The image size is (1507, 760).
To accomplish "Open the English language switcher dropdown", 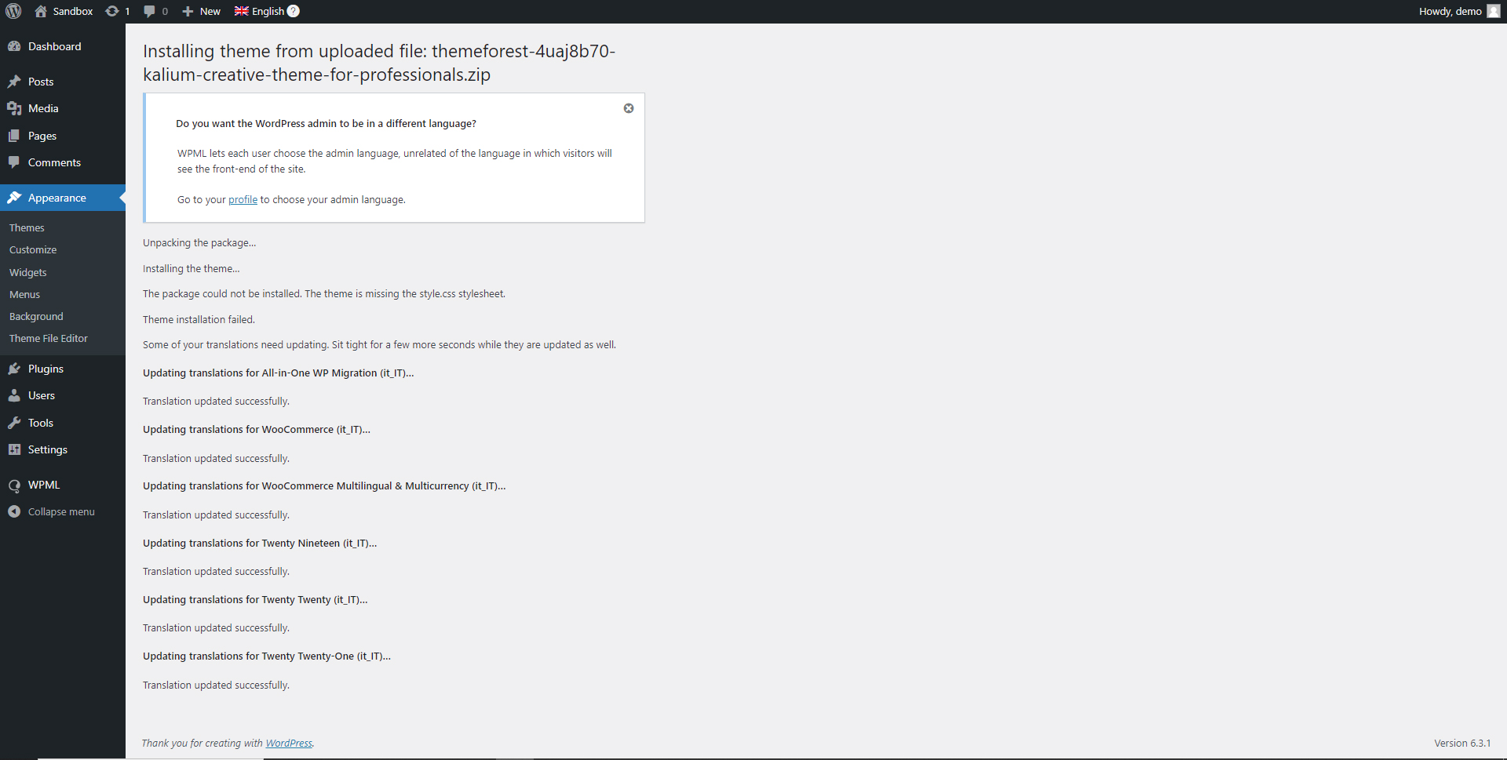I will [x=268, y=11].
